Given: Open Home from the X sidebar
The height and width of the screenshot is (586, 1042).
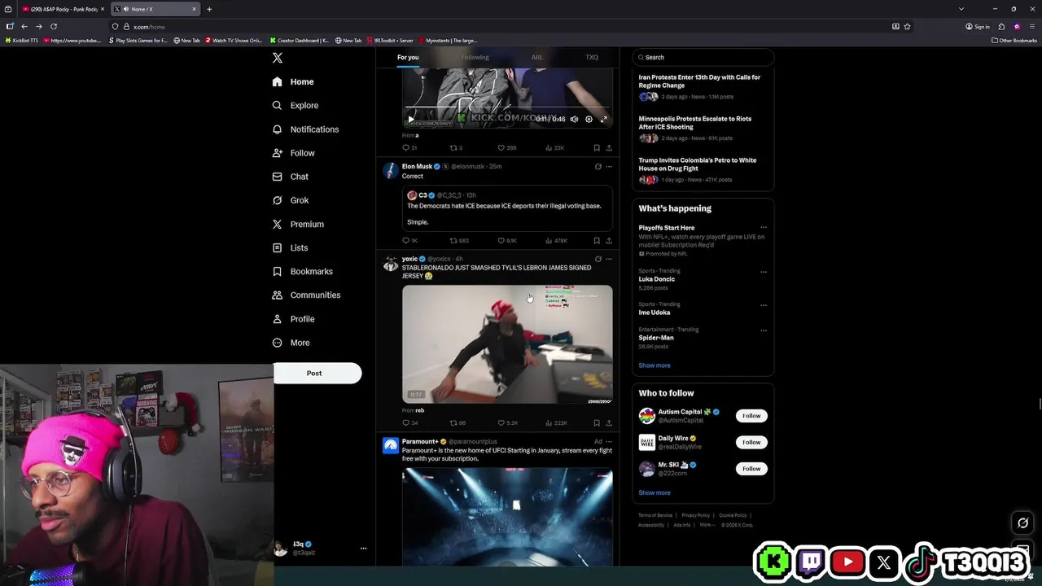Looking at the screenshot, I should 293,81.
